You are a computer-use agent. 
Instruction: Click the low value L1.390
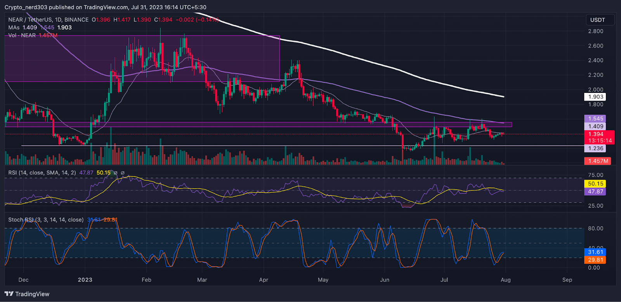142,19
